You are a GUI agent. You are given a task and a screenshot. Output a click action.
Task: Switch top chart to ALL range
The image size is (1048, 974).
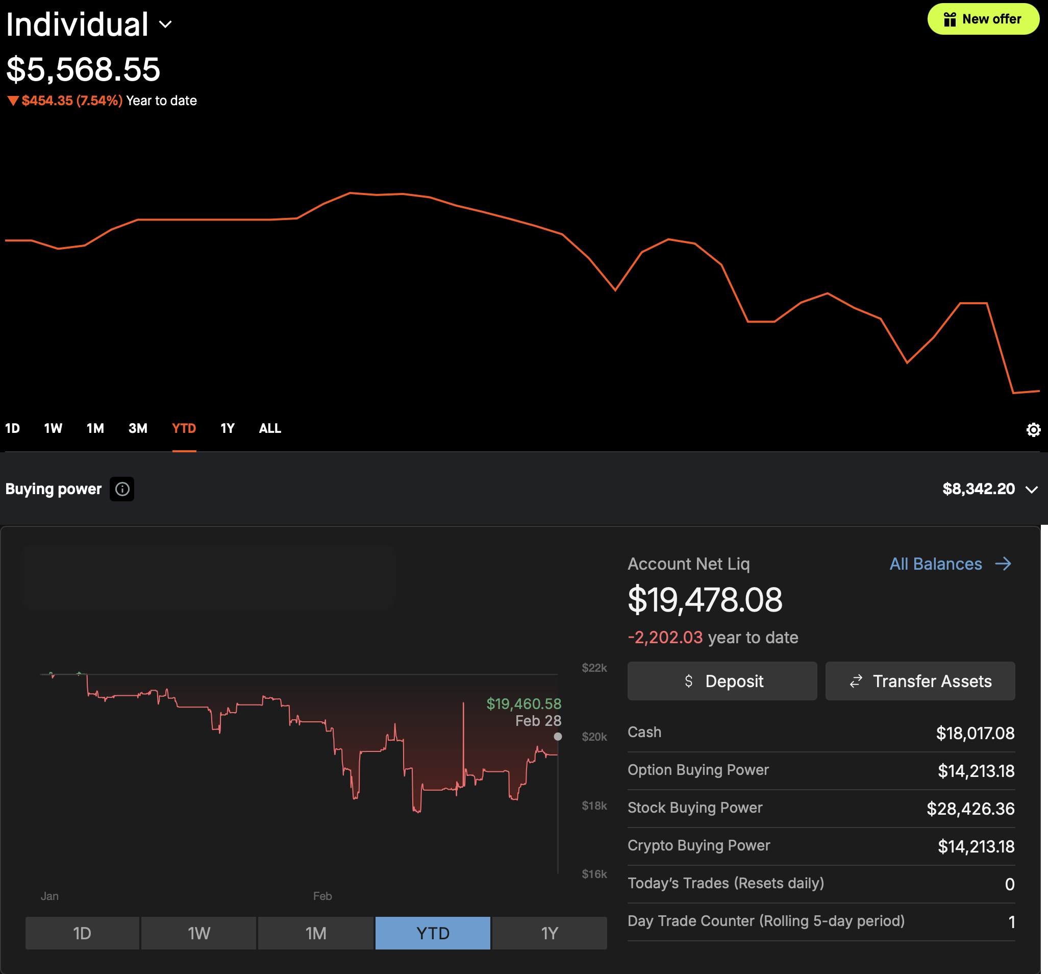click(x=270, y=428)
